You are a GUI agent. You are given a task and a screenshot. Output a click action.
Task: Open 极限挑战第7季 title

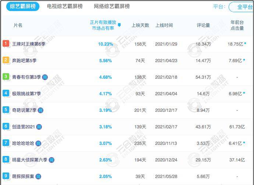(x=27, y=93)
